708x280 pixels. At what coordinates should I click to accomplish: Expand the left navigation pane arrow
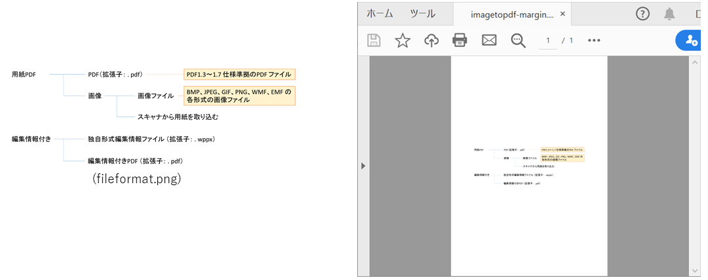click(x=363, y=166)
